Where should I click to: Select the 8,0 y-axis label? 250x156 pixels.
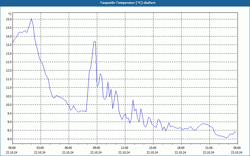click(x=10, y=139)
